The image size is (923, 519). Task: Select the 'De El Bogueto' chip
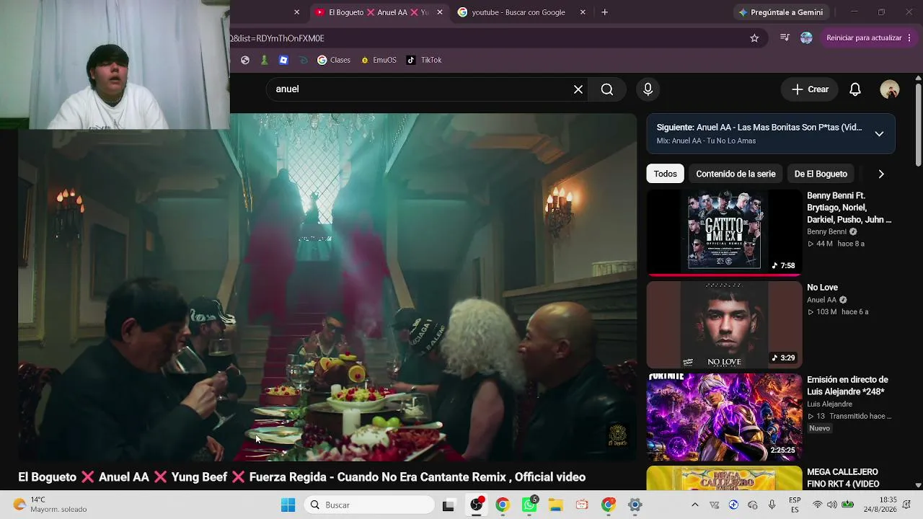tap(821, 174)
